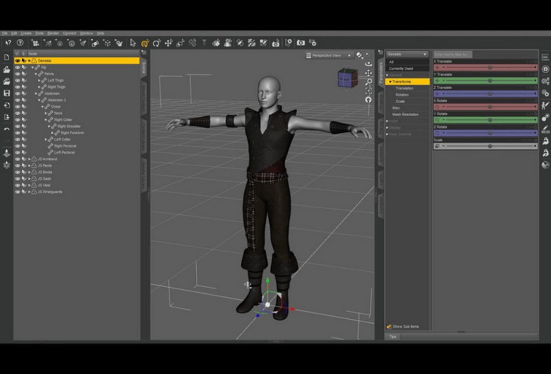
Task: Open the Render menu
Action: point(53,34)
